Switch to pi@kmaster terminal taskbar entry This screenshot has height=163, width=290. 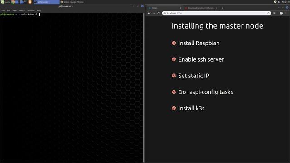pyautogui.click(x=46, y=2)
